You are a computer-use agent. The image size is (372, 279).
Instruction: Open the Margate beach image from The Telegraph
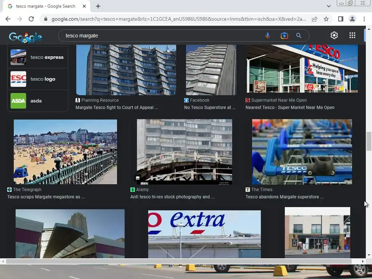65,152
